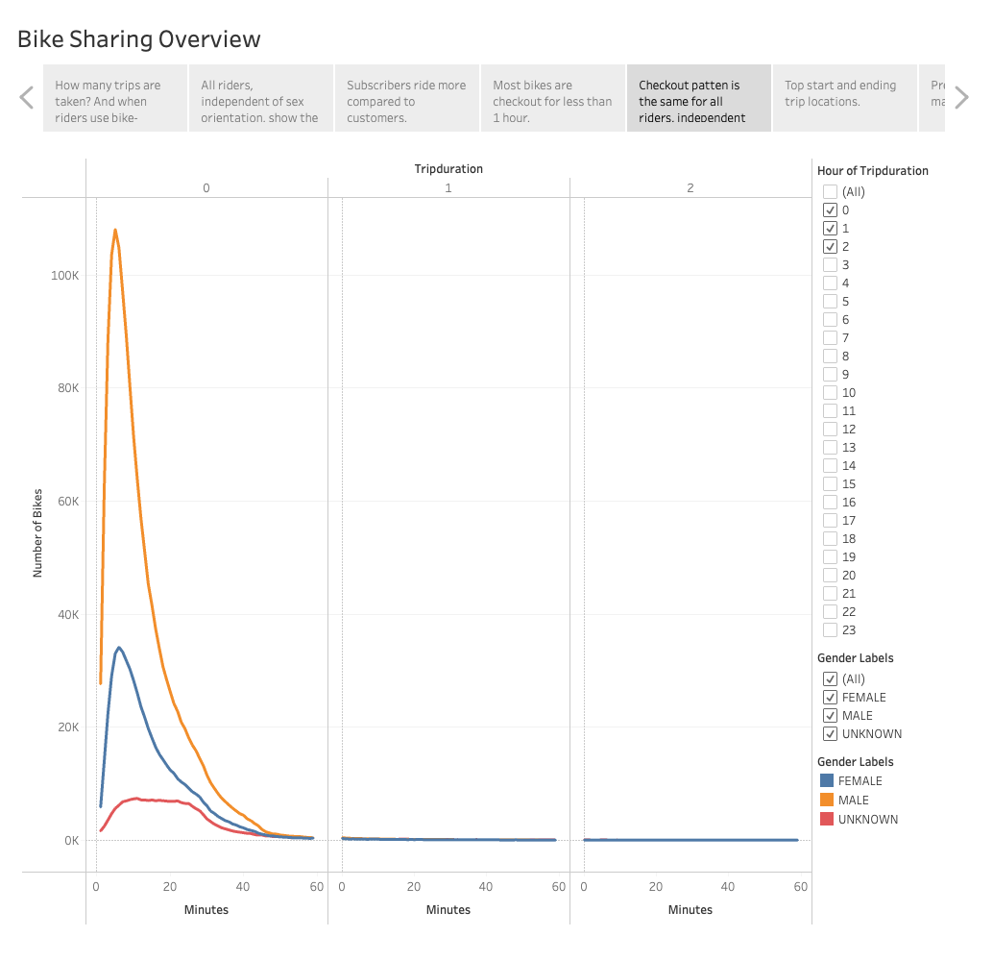Image resolution: width=993 pixels, height=961 pixels.
Task: Check hour 15 in Hour of Tripduration
Action: [830, 484]
